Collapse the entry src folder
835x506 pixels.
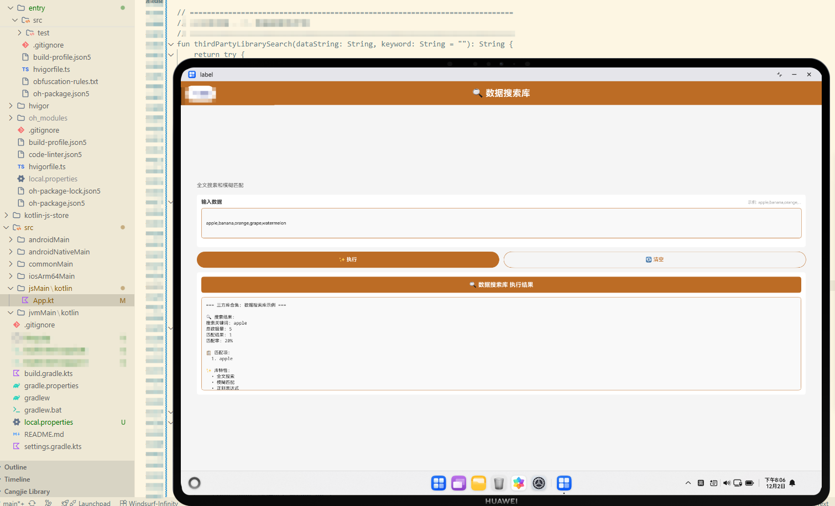15,20
